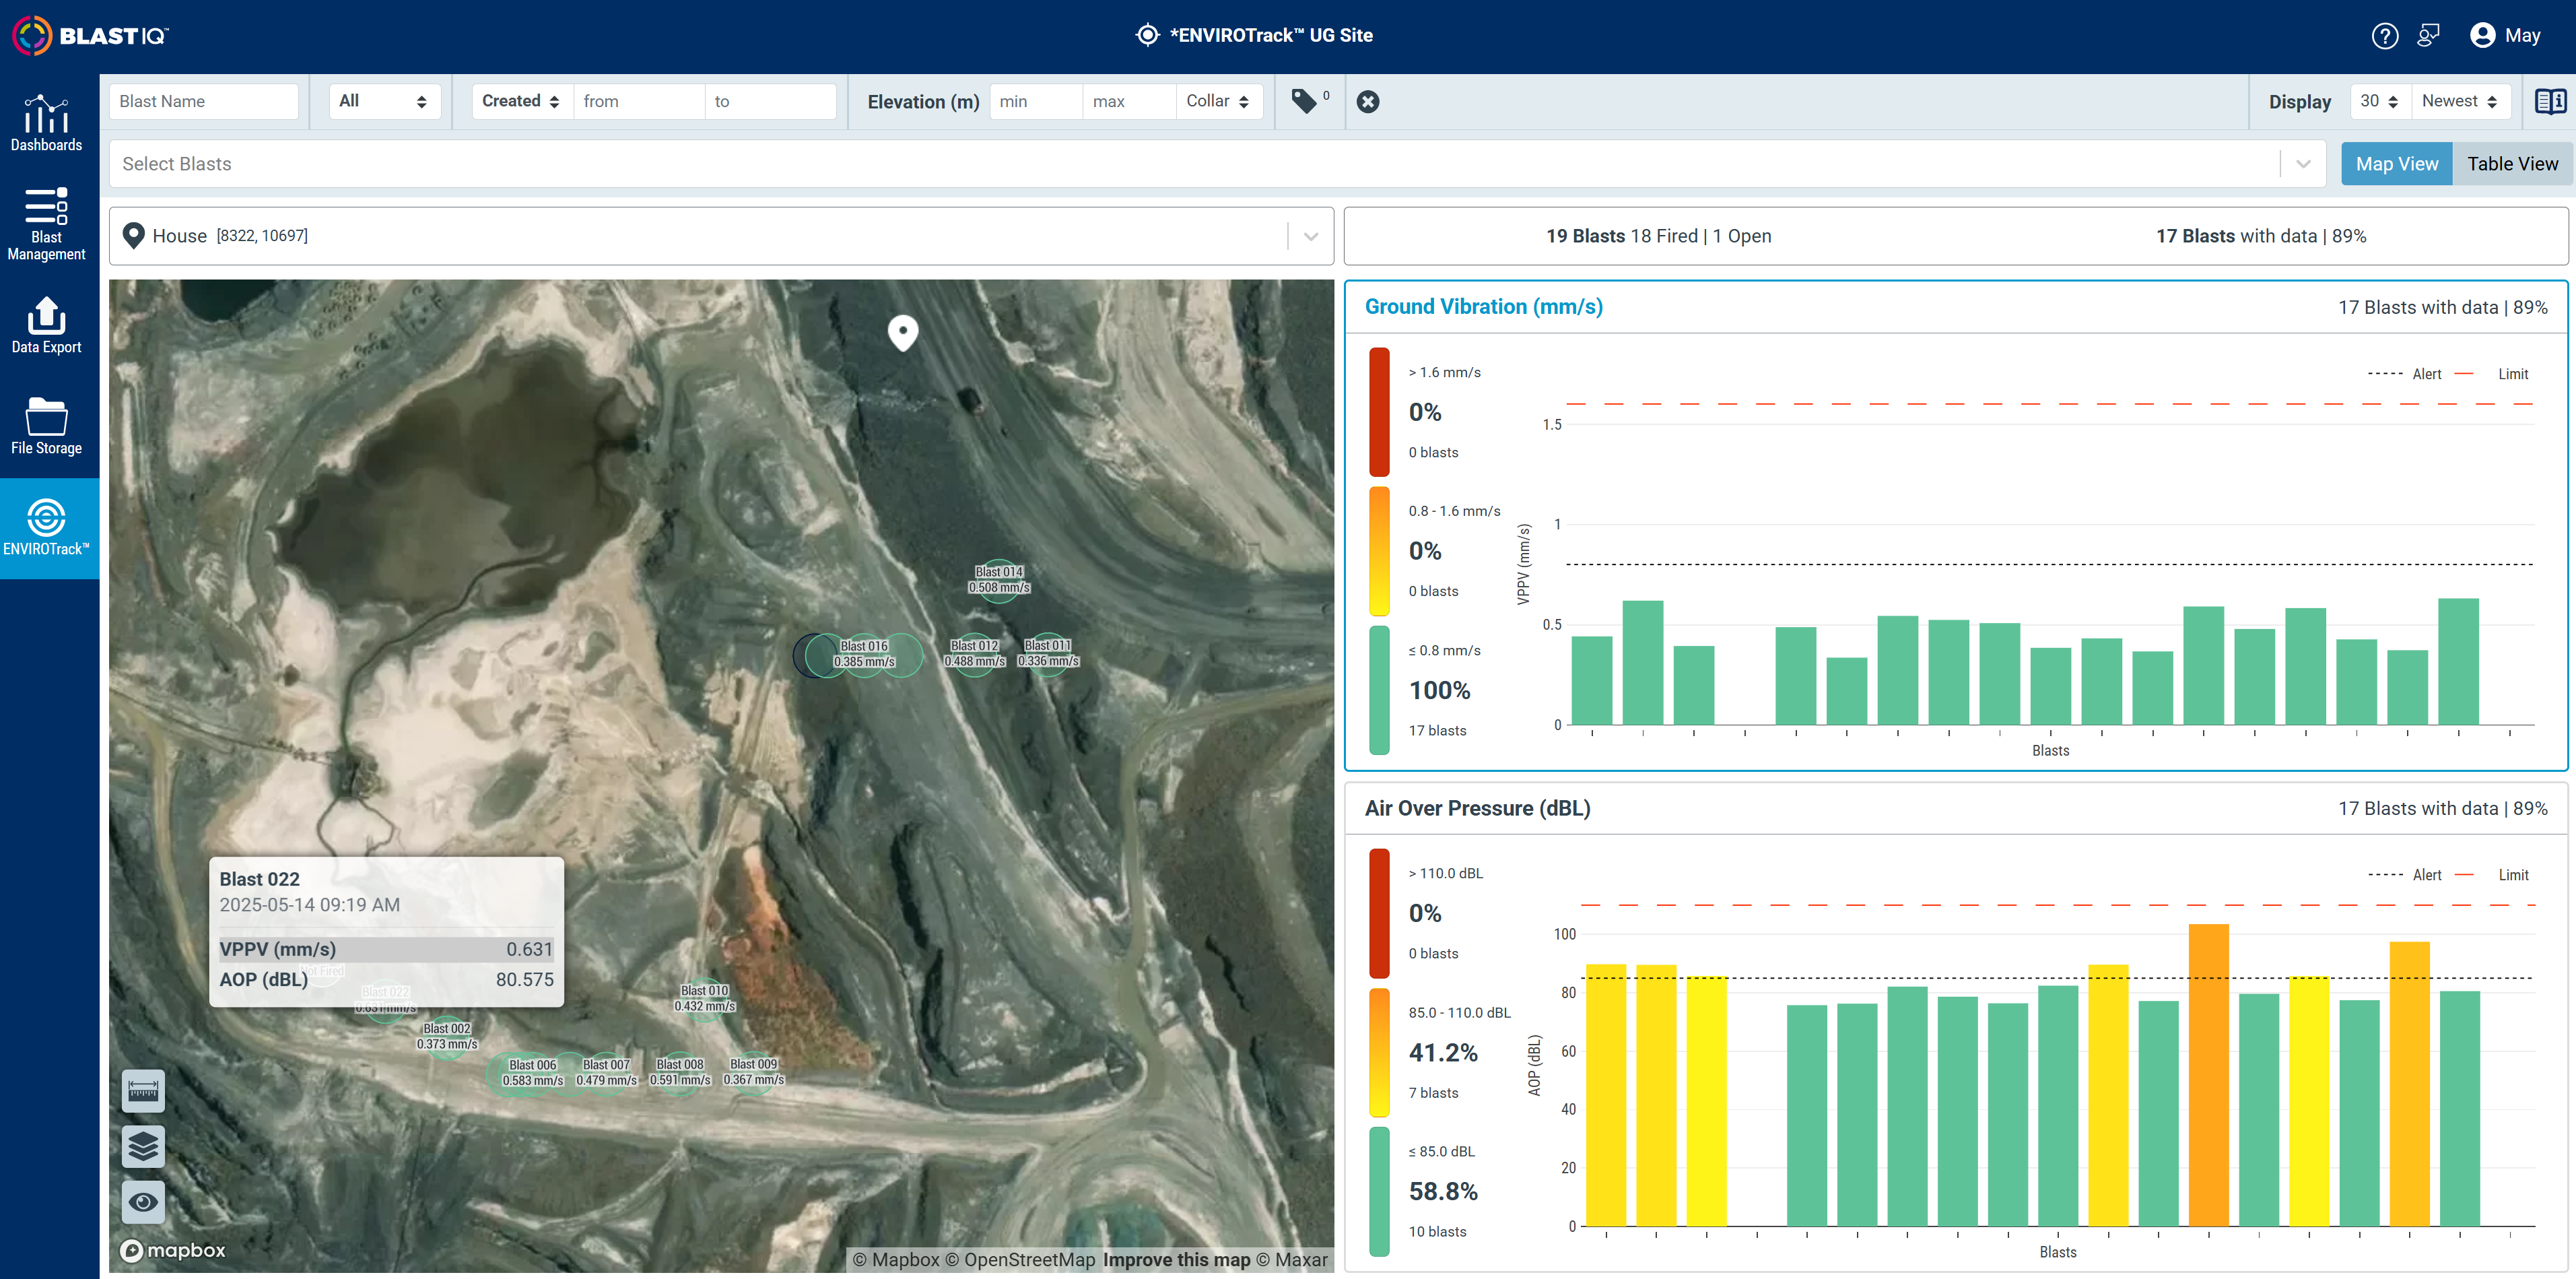
Task: Open the help question mark icon
Action: tap(2384, 36)
